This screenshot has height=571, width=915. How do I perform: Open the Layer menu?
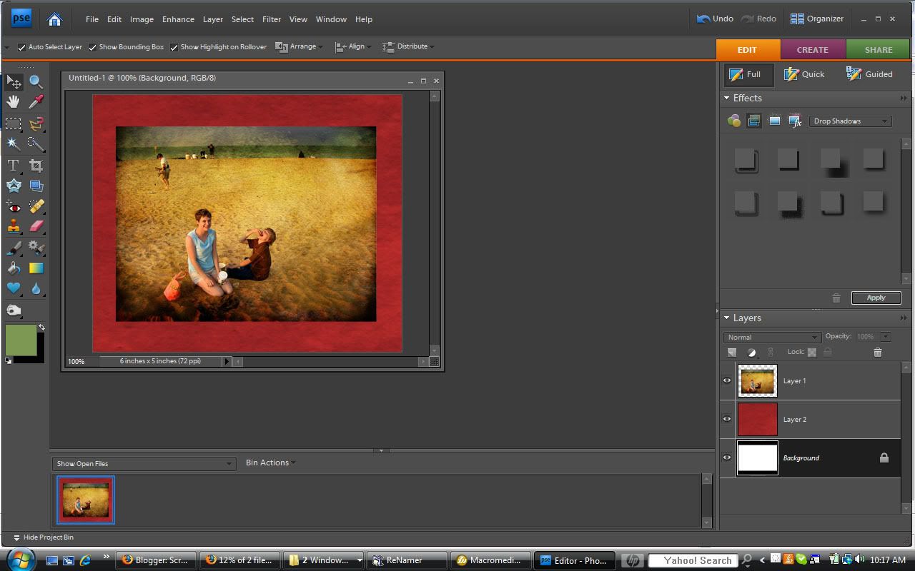click(213, 19)
